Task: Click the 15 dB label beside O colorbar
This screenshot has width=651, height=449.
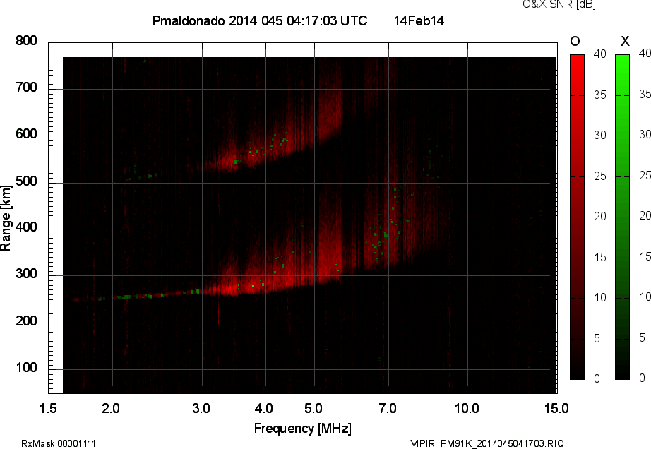Action: (599, 257)
